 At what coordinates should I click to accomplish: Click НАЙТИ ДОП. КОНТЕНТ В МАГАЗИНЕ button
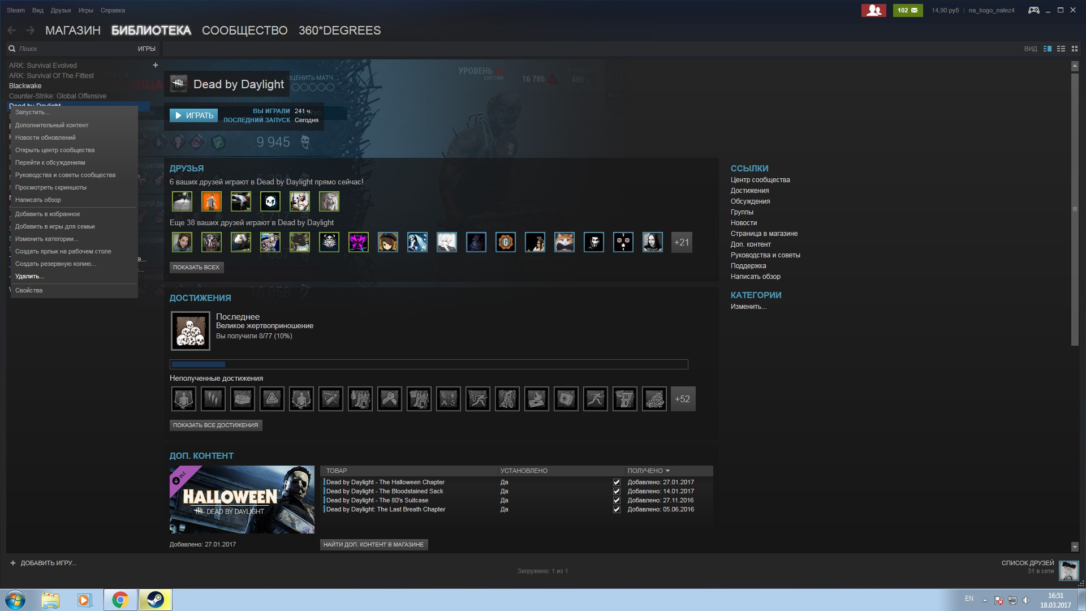point(373,545)
